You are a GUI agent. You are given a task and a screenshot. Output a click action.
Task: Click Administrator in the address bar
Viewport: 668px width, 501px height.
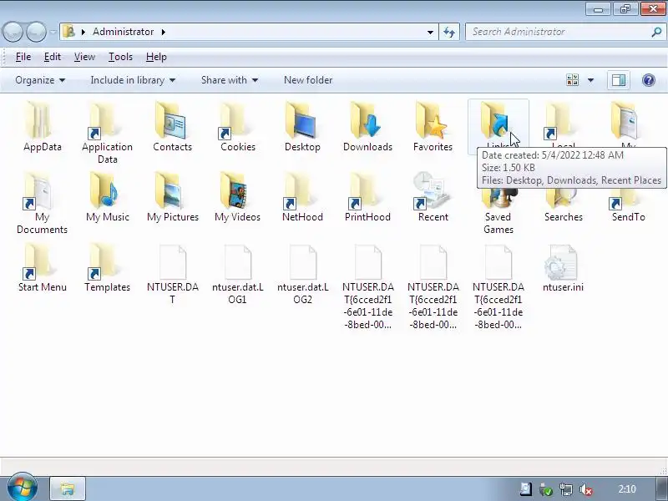point(123,32)
